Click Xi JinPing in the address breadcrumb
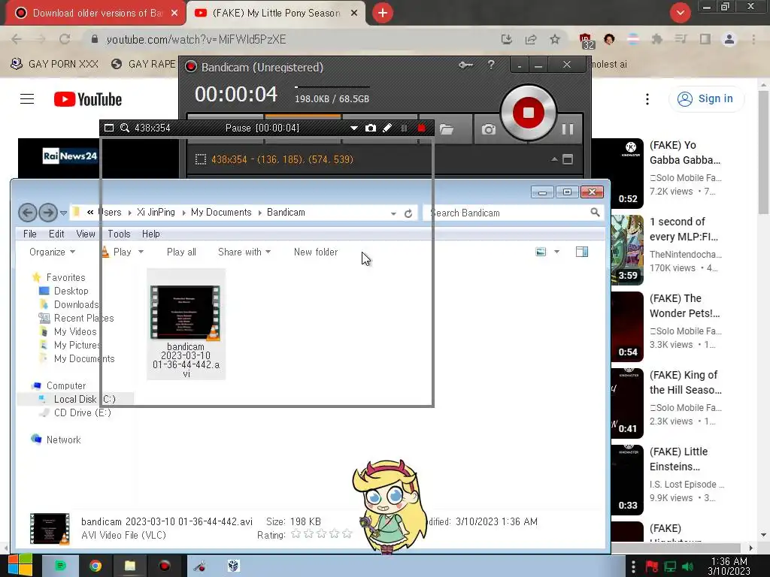Screen dimensions: 770x577 (x=156, y=213)
